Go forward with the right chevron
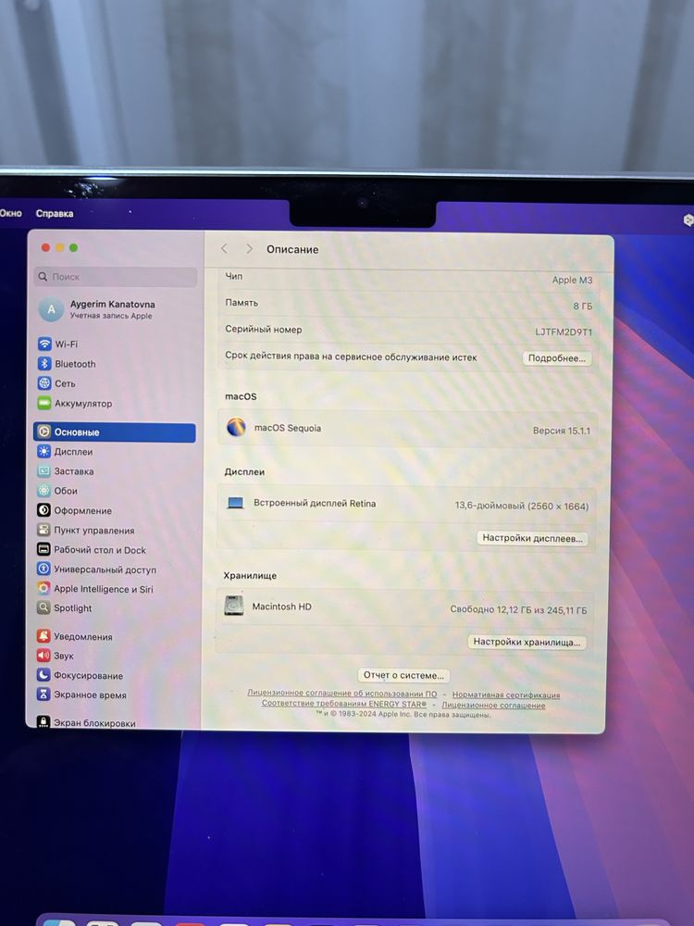This screenshot has width=694, height=926. (x=249, y=248)
